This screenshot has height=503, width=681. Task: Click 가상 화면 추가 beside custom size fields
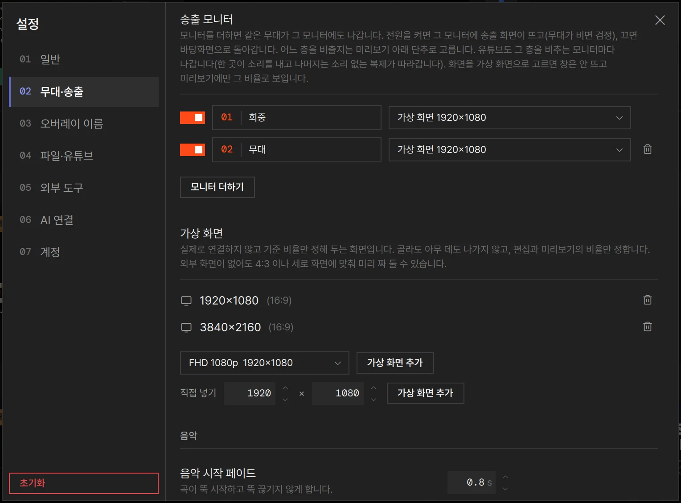[426, 393]
